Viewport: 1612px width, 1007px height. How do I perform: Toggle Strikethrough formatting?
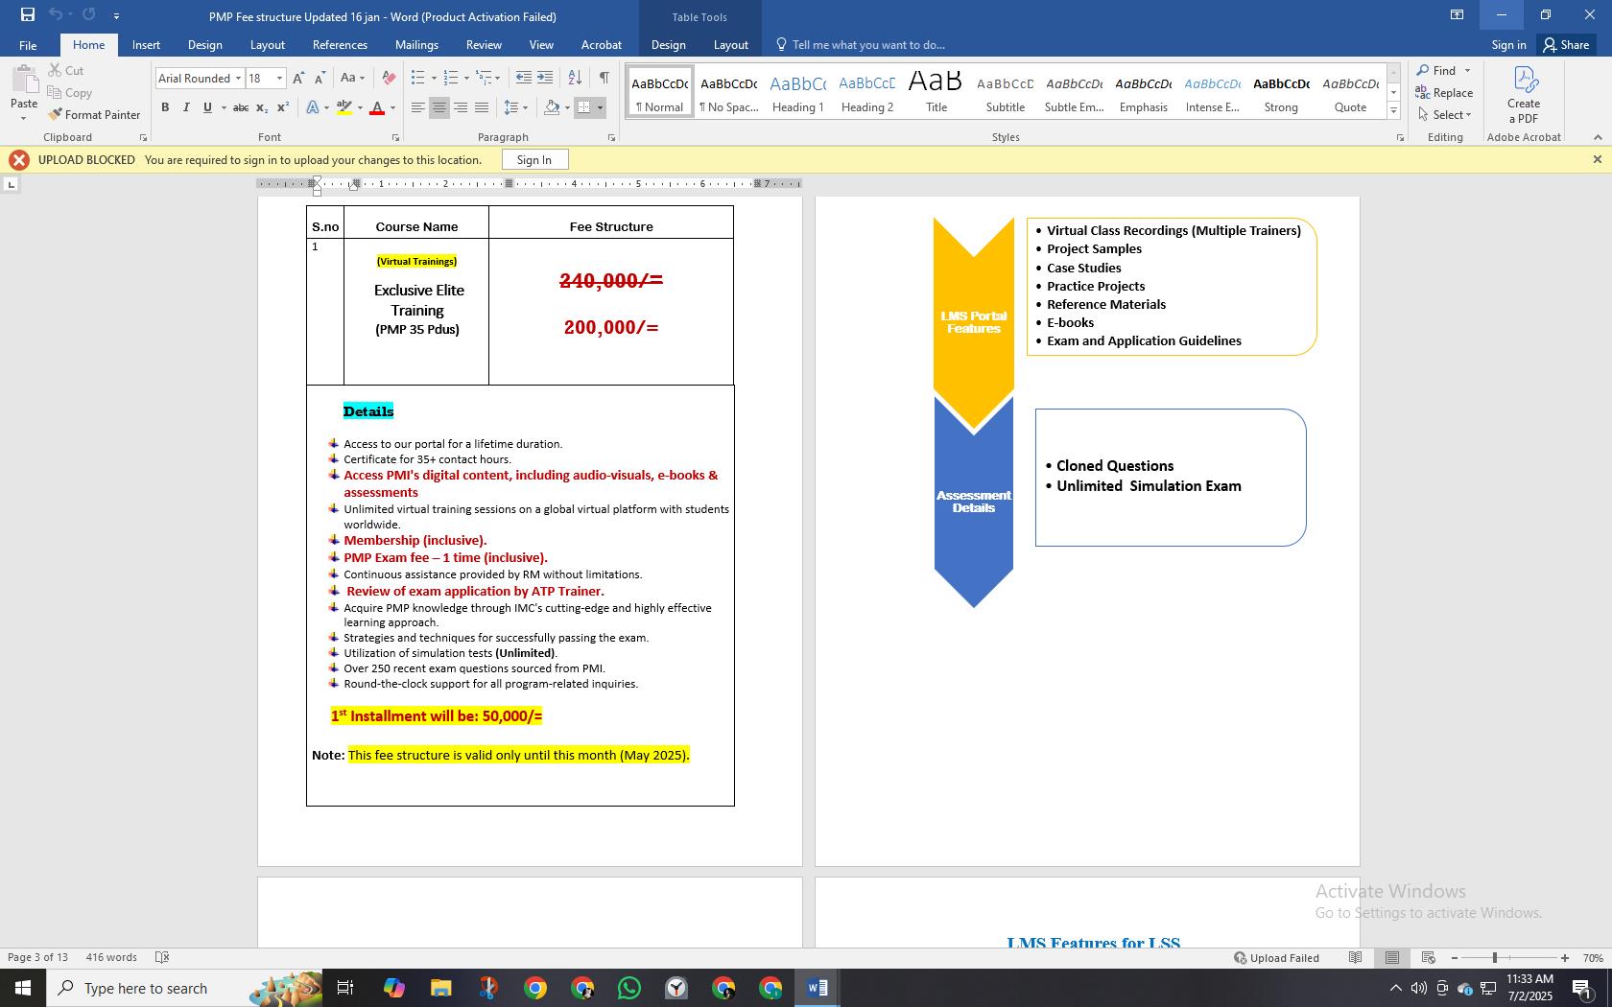pos(241,107)
